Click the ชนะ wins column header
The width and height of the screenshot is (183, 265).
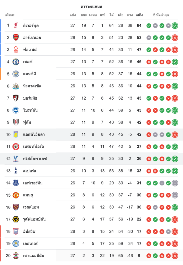click(84, 15)
